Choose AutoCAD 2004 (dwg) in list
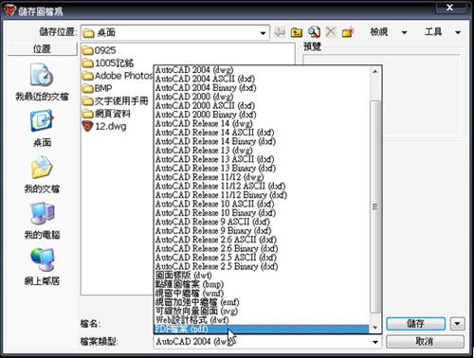 (x=262, y=70)
